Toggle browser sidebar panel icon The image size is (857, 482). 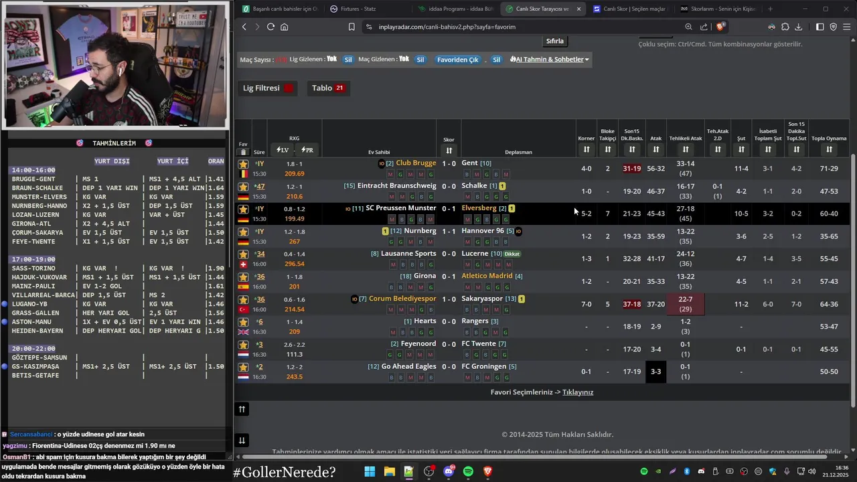coord(820,27)
